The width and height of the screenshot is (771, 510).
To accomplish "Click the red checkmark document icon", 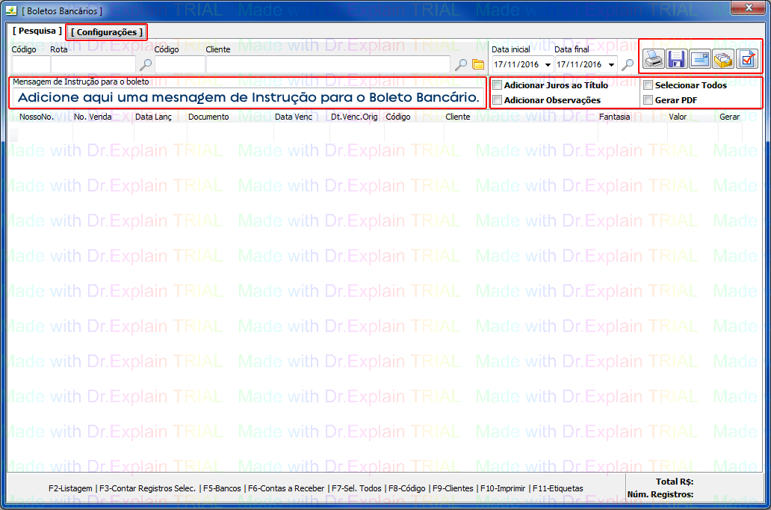I will (x=746, y=59).
